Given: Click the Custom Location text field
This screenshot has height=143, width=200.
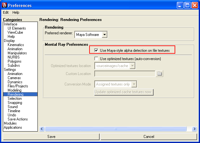Looking at the screenshot, I should (x=124, y=74).
